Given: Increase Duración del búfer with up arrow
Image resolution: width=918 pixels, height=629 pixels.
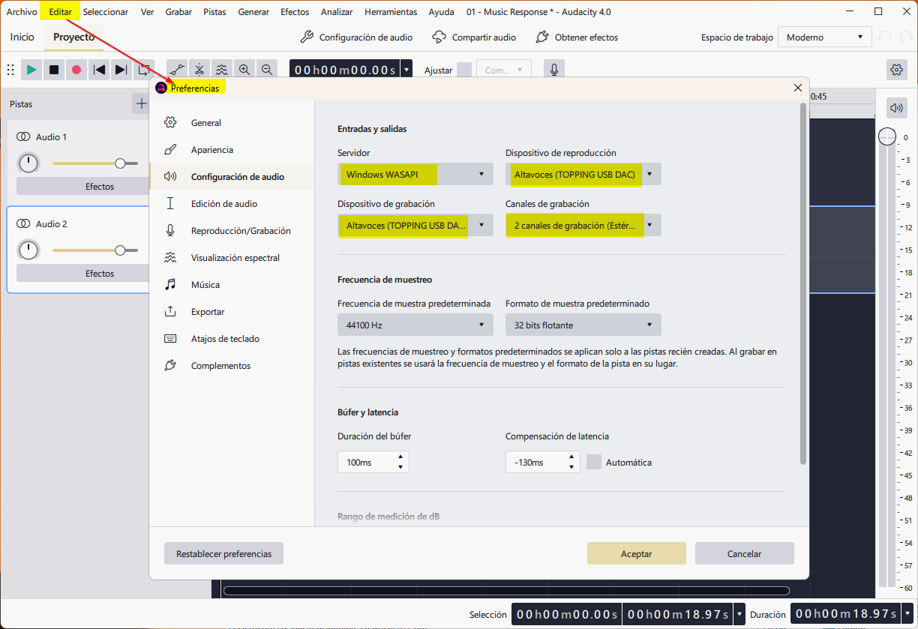Looking at the screenshot, I should coord(401,457).
